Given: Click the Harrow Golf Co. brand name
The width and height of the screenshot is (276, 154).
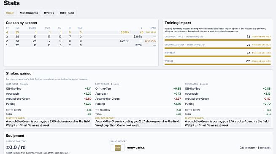Looking at the screenshot, I should click(x=136, y=148).
